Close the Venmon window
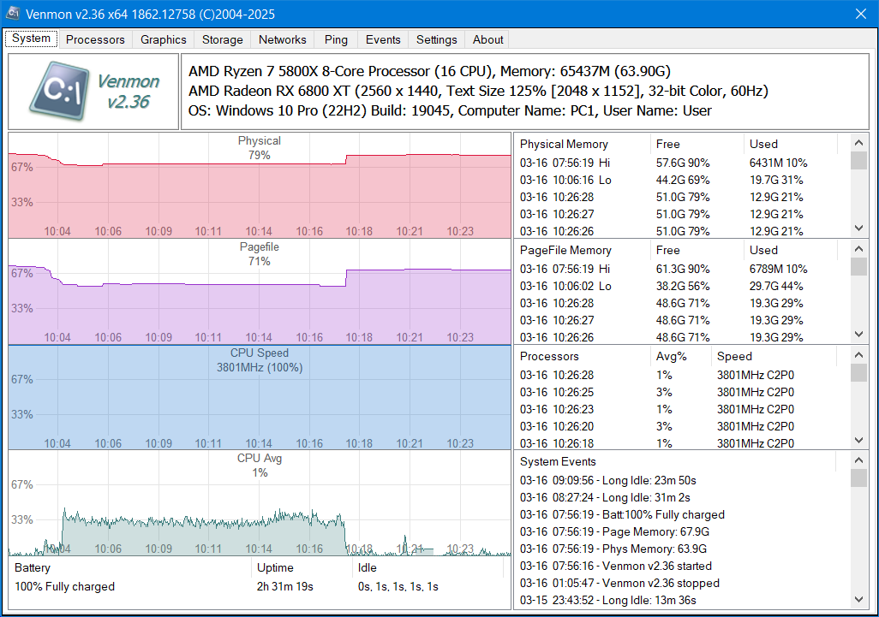Image resolution: width=879 pixels, height=617 pixels. 861,14
